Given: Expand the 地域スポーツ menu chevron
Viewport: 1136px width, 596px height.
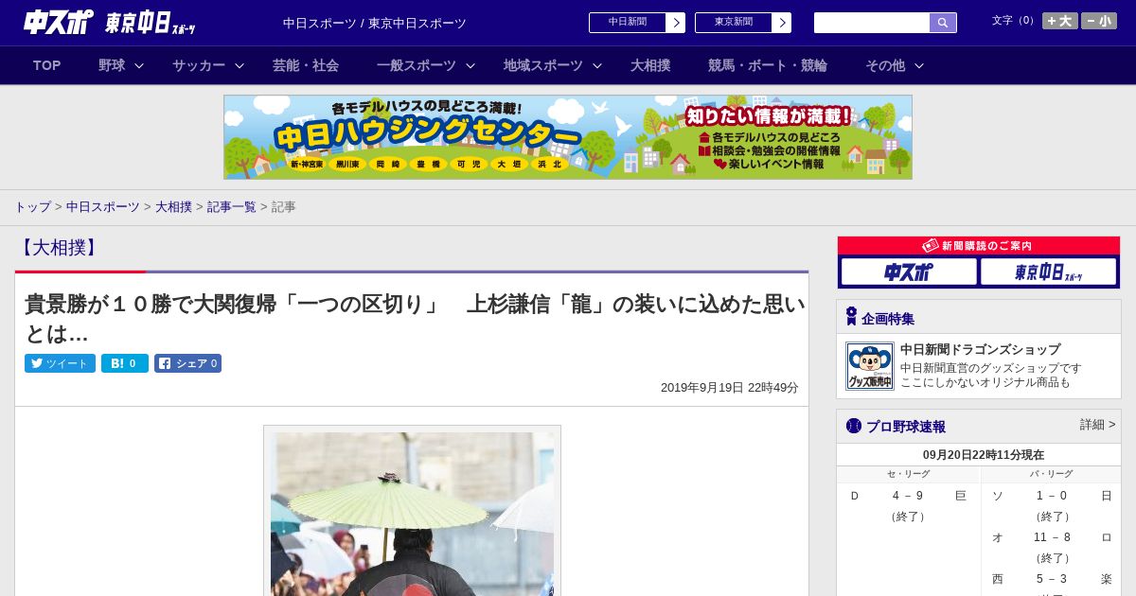Looking at the screenshot, I should [597, 65].
